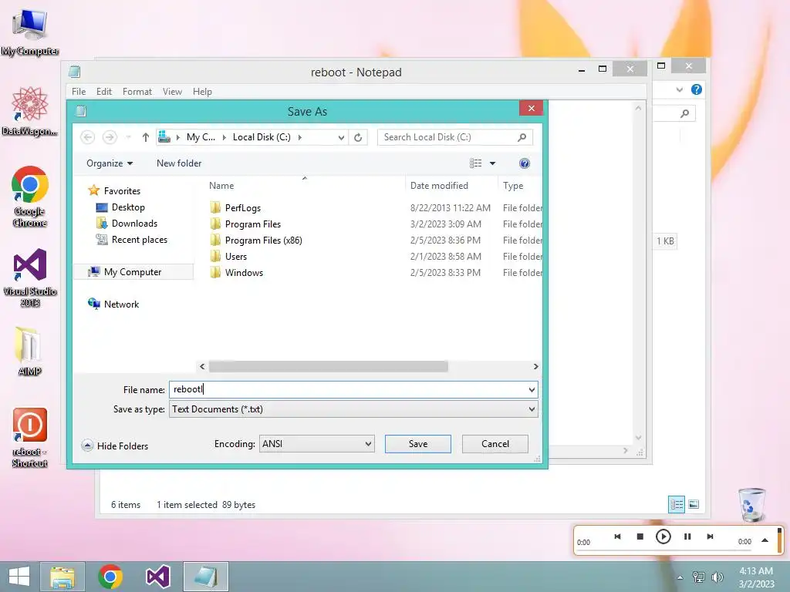Click the horizontal scrollbar thumb in file list
This screenshot has height=592, width=790.
328,366
